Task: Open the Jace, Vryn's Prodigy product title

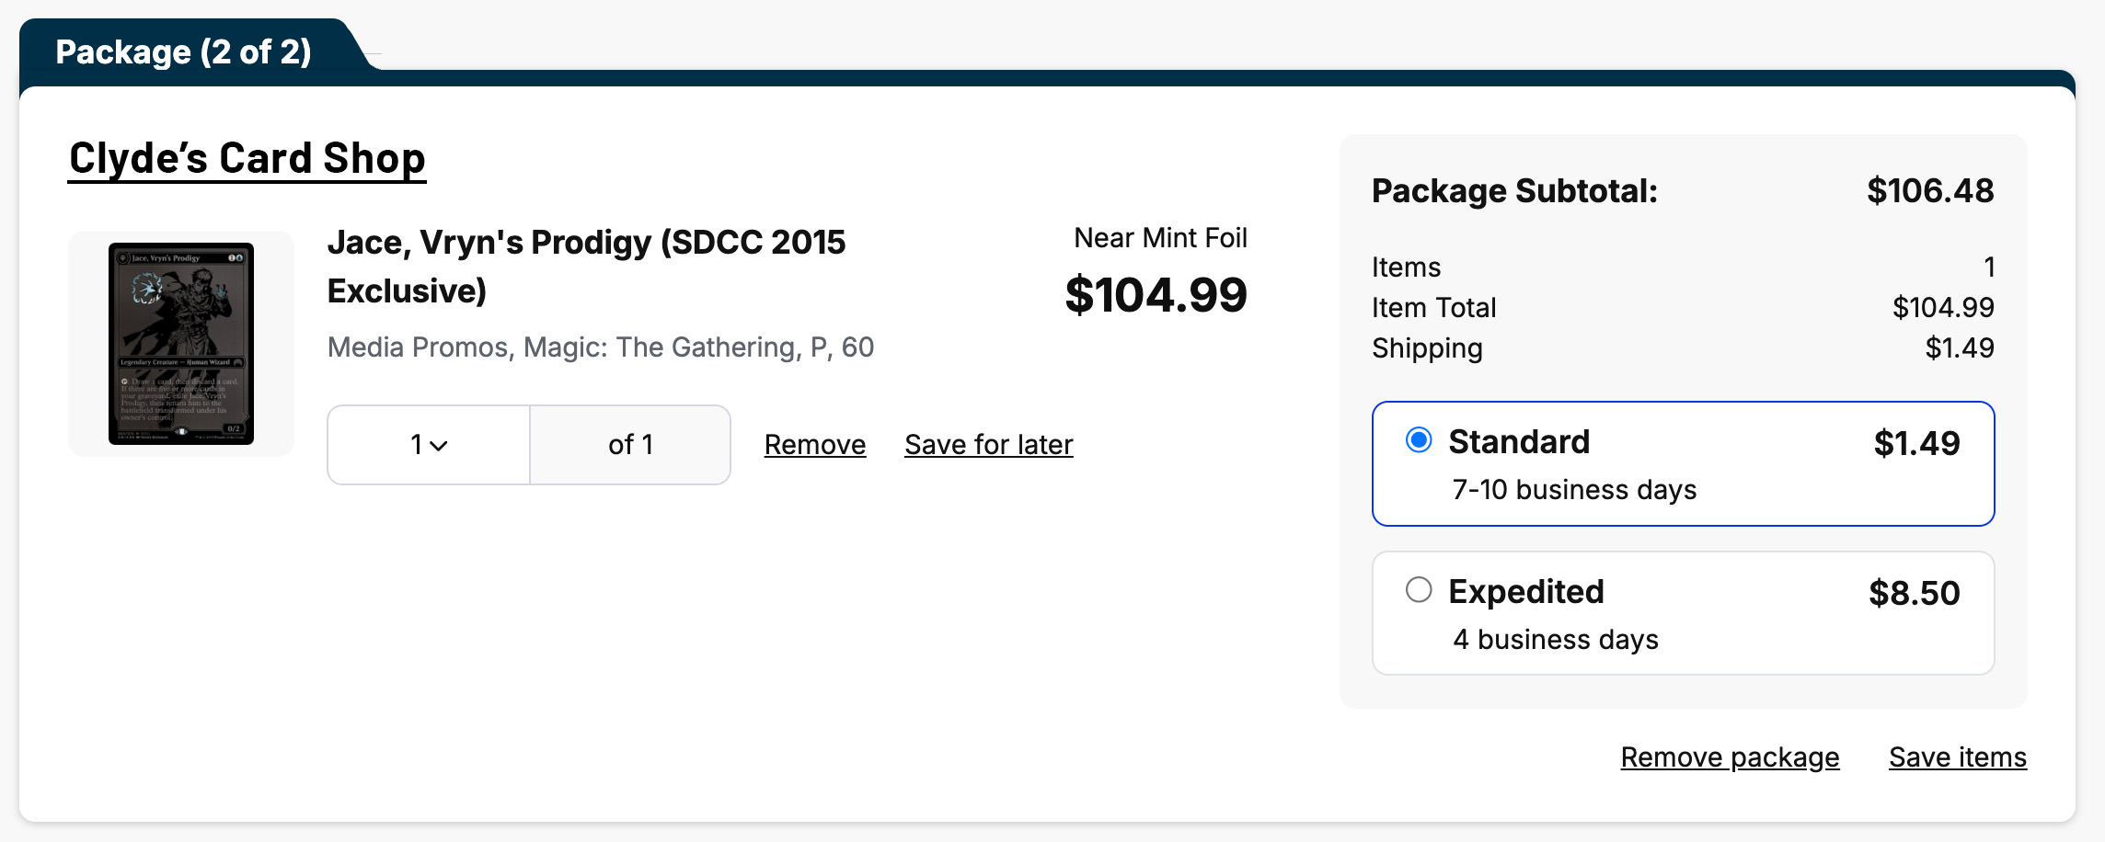Action: (586, 267)
